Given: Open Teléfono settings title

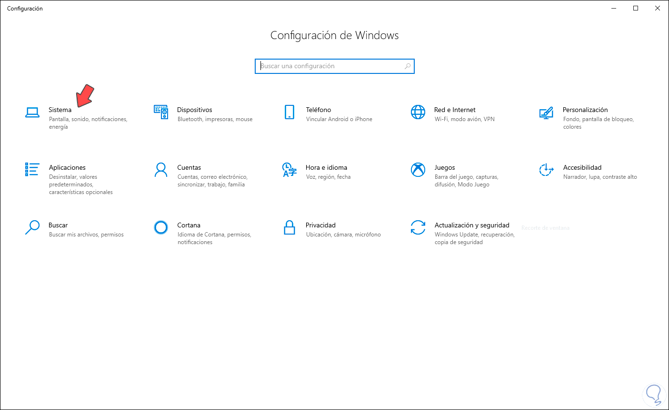Looking at the screenshot, I should click(319, 110).
